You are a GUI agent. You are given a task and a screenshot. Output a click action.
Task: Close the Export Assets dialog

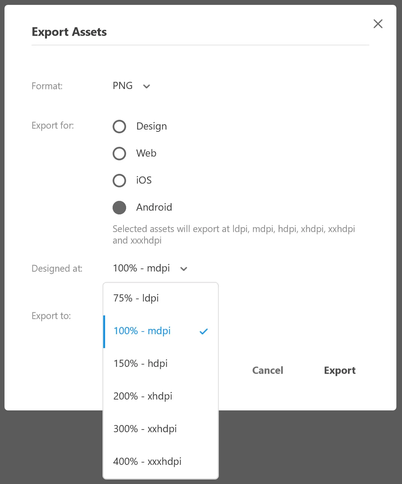378,24
